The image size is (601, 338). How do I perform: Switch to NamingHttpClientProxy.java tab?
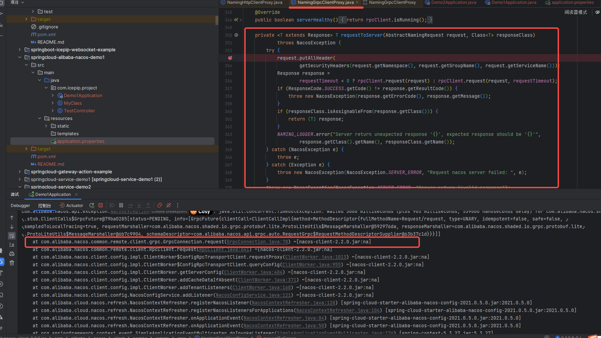(252, 2)
